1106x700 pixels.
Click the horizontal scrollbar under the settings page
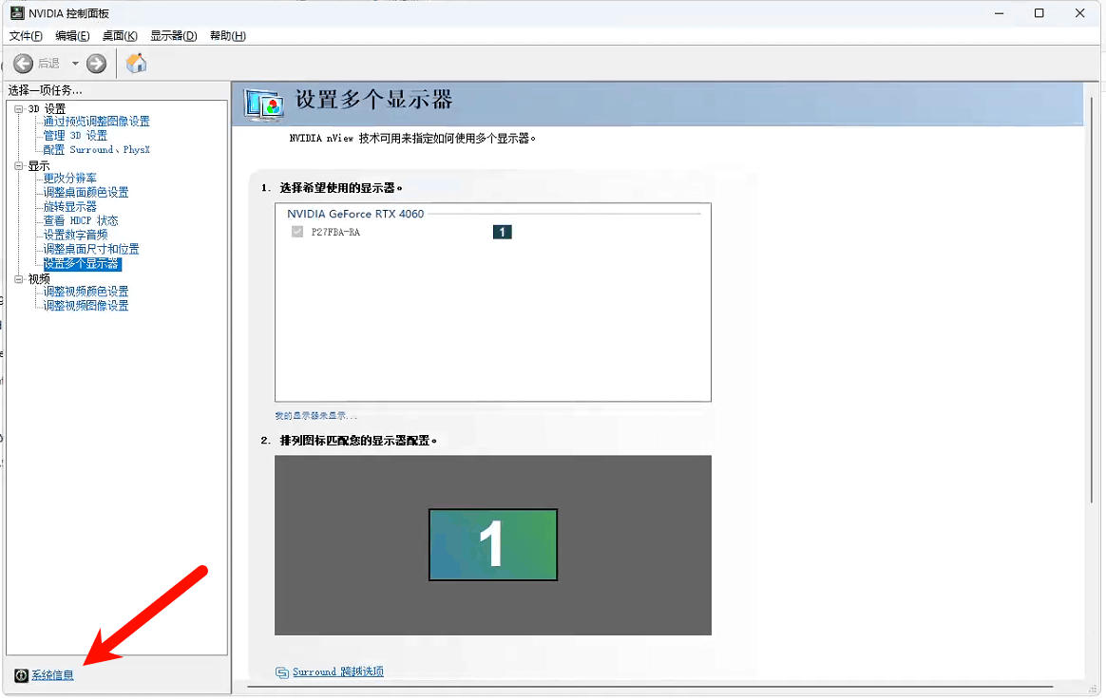tap(650, 686)
